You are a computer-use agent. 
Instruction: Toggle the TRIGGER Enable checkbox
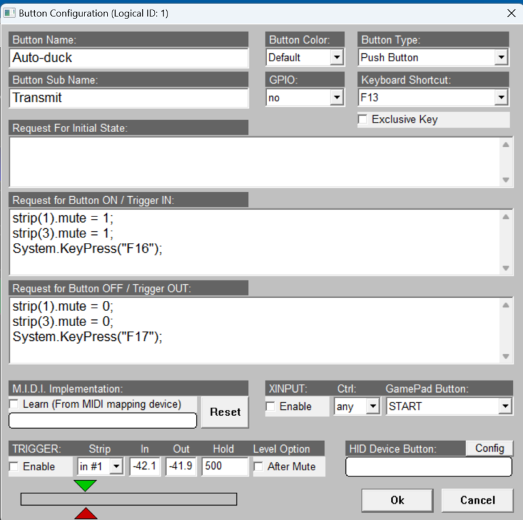click(x=14, y=466)
